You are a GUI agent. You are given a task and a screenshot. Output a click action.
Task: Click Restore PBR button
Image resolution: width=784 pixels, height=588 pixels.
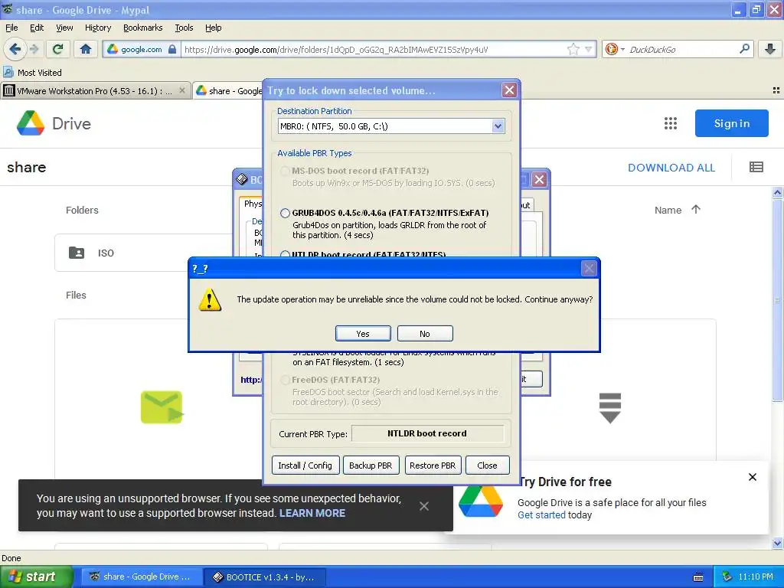433,465
